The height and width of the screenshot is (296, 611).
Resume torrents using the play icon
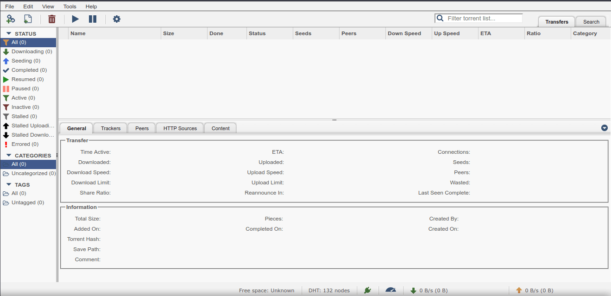click(75, 19)
